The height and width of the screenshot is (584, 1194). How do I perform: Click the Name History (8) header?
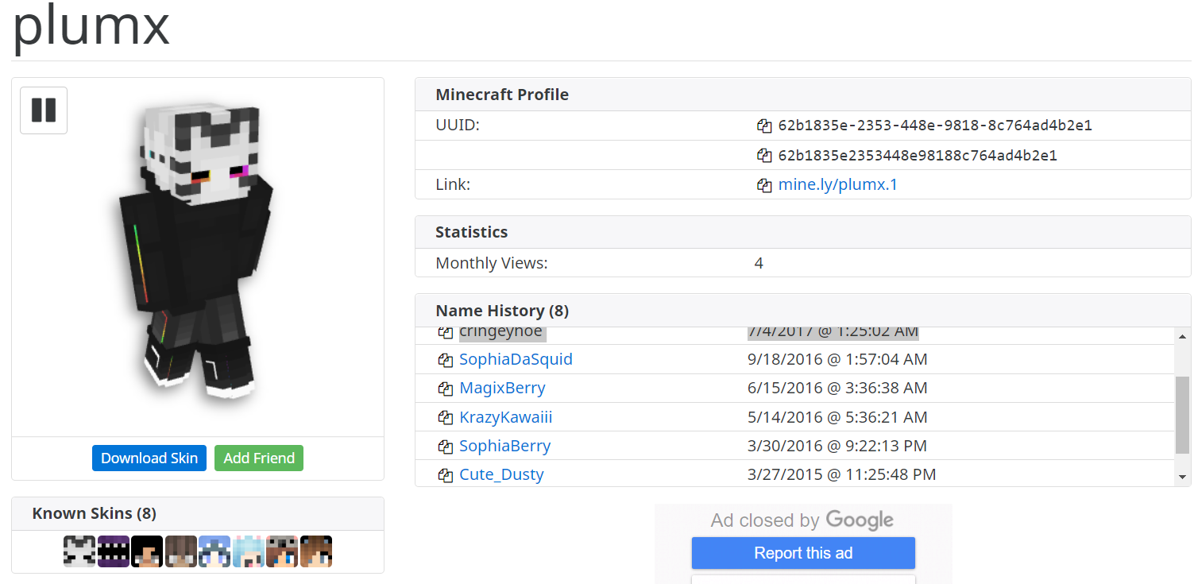[502, 310]
